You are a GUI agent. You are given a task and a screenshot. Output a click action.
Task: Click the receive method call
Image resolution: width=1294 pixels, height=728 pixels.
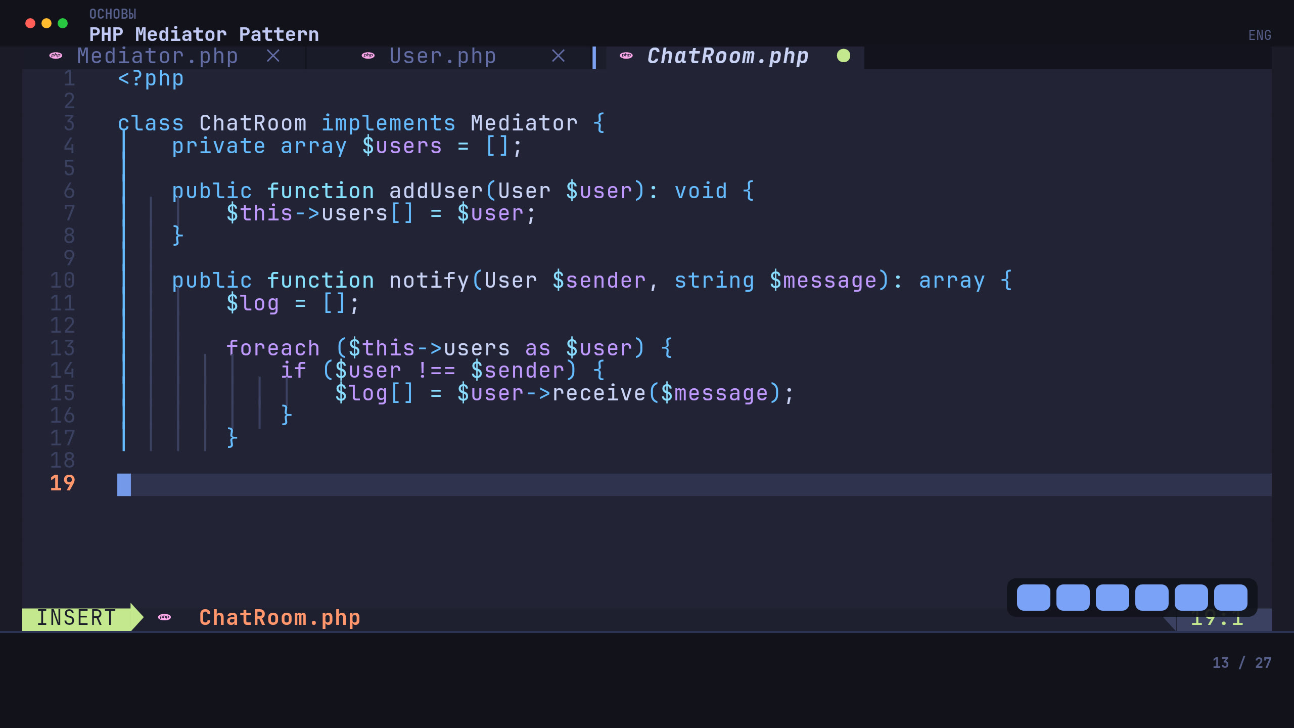(599, 393)
